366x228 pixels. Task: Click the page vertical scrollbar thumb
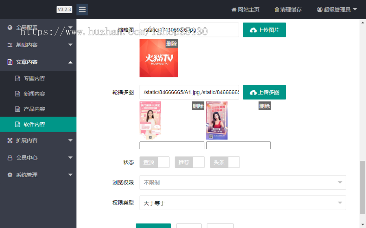[362, 187]
